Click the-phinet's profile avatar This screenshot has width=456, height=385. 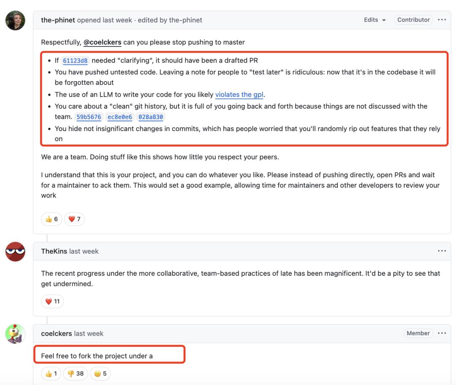pos(15,20)
